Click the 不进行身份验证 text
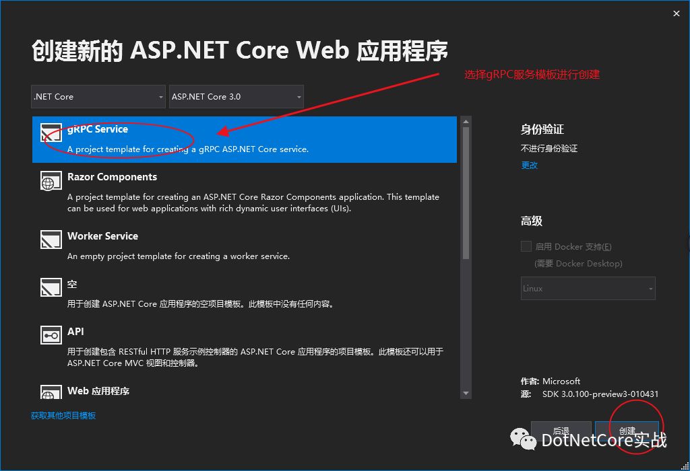690x471 pixels. click(x=549, y=148)
